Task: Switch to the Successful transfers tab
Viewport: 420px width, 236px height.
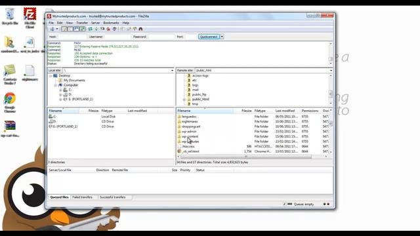Action: coord(112,197)
